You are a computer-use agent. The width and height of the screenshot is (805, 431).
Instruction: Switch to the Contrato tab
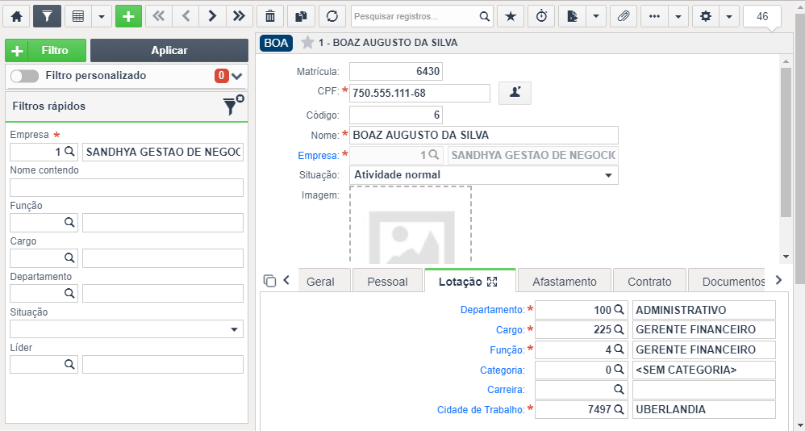tap(649, 282)
